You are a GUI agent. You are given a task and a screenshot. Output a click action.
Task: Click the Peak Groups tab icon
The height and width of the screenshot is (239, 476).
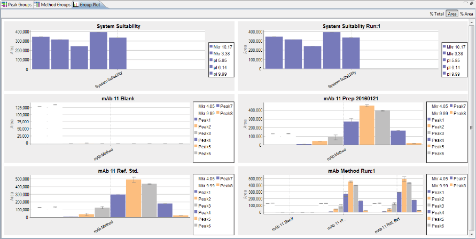(x=4, y=5)
